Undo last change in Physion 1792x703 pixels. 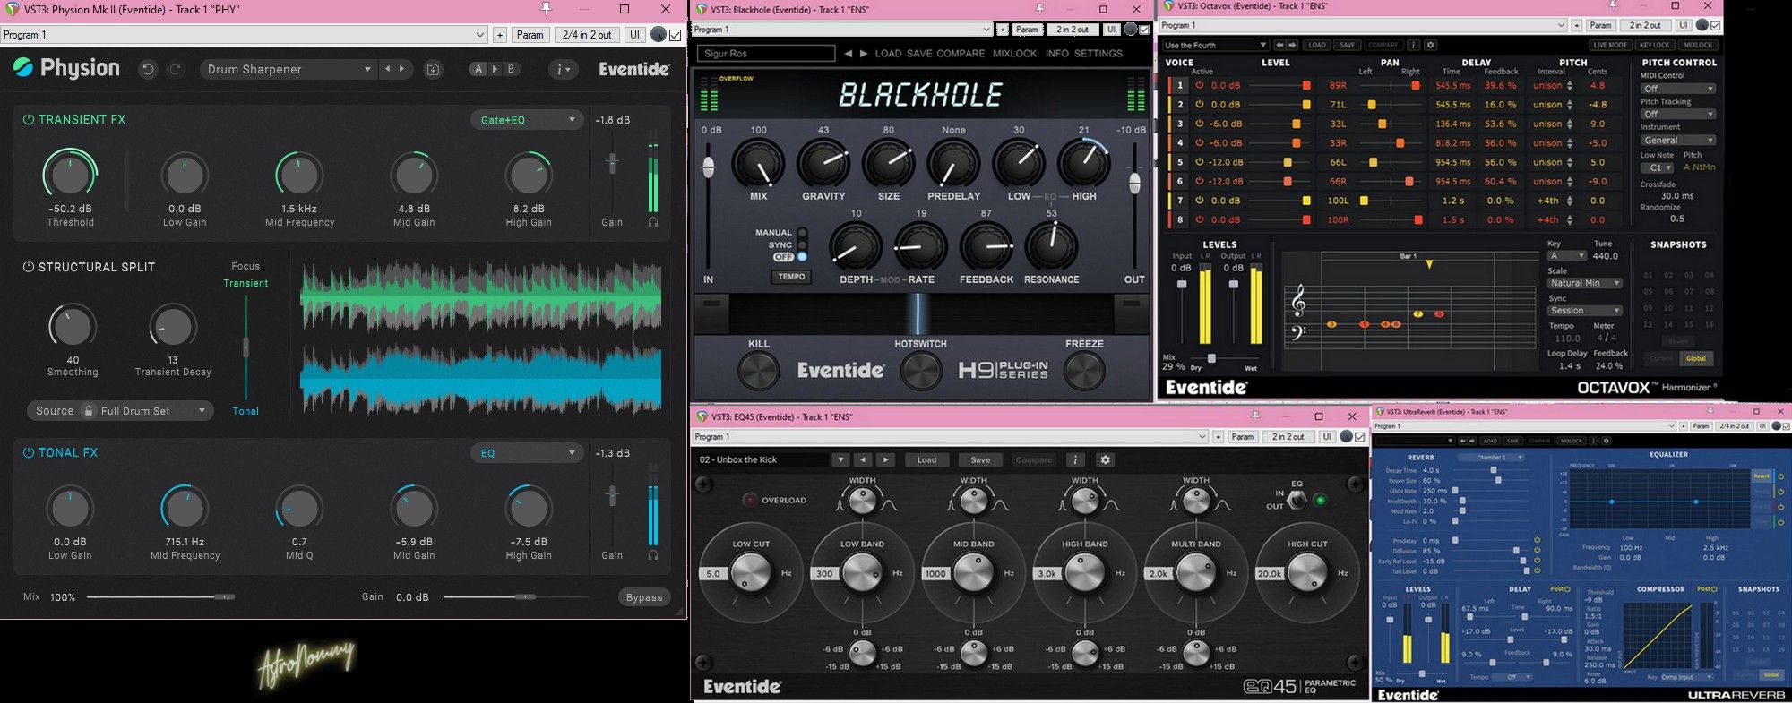coord(149,69)
